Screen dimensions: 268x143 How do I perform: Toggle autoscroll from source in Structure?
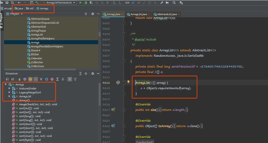75,79
